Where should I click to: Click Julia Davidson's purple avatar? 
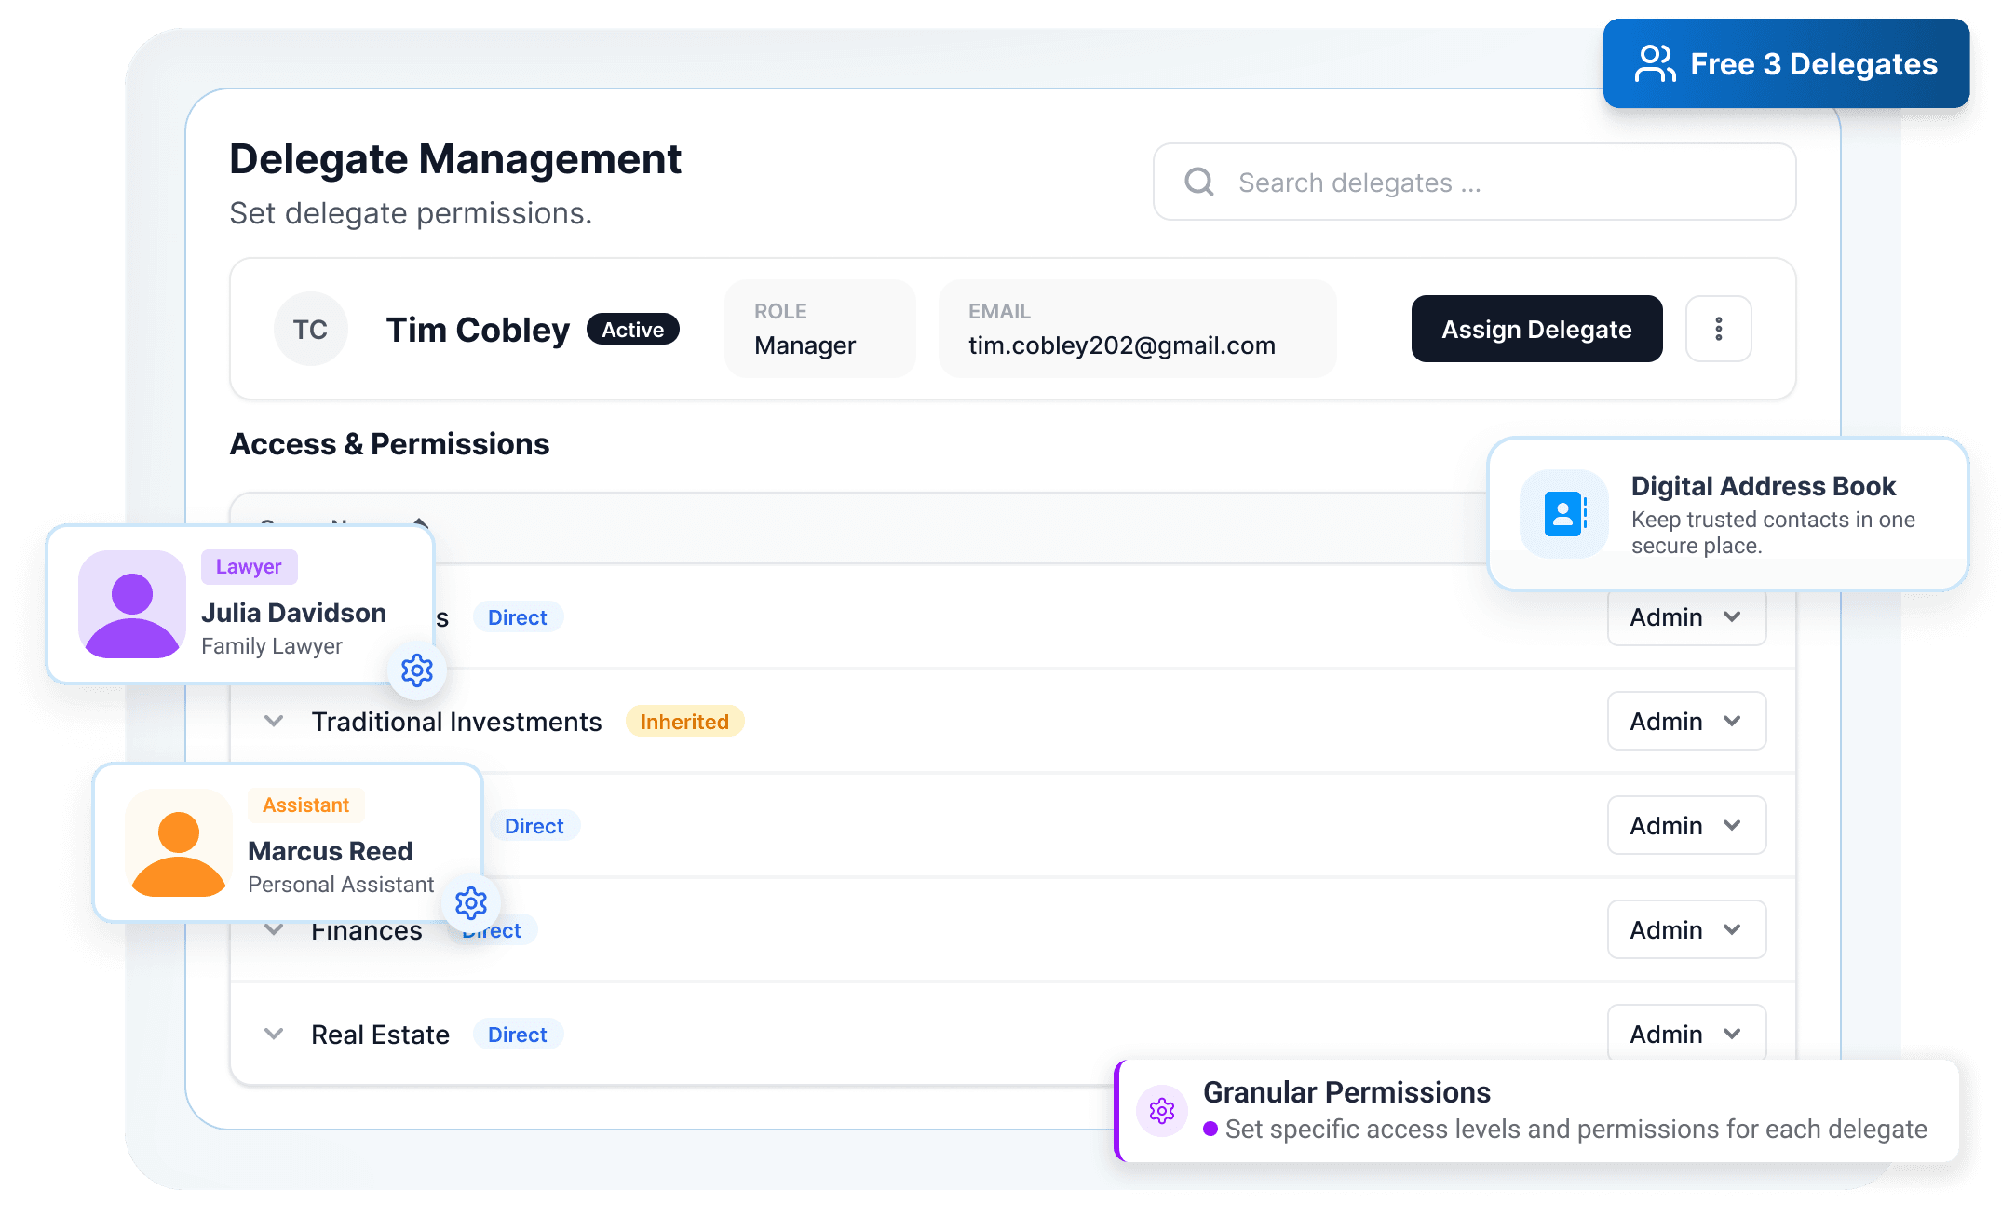point(132,604)
